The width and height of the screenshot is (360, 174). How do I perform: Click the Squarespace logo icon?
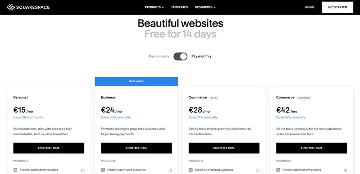11,7
